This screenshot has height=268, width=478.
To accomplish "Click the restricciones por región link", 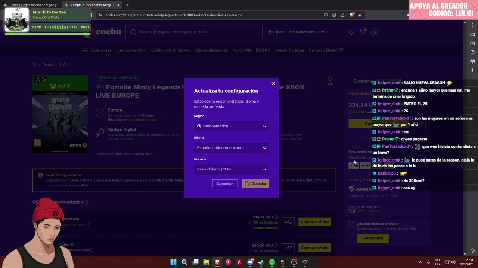I will pos(140,119).
